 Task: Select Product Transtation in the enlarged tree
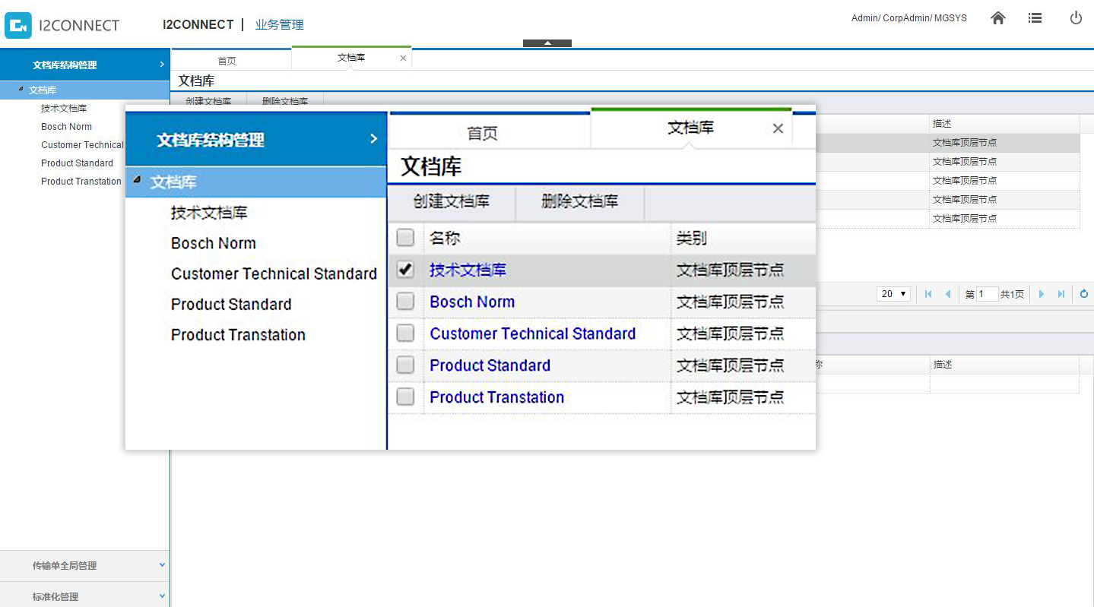[238, 335]
